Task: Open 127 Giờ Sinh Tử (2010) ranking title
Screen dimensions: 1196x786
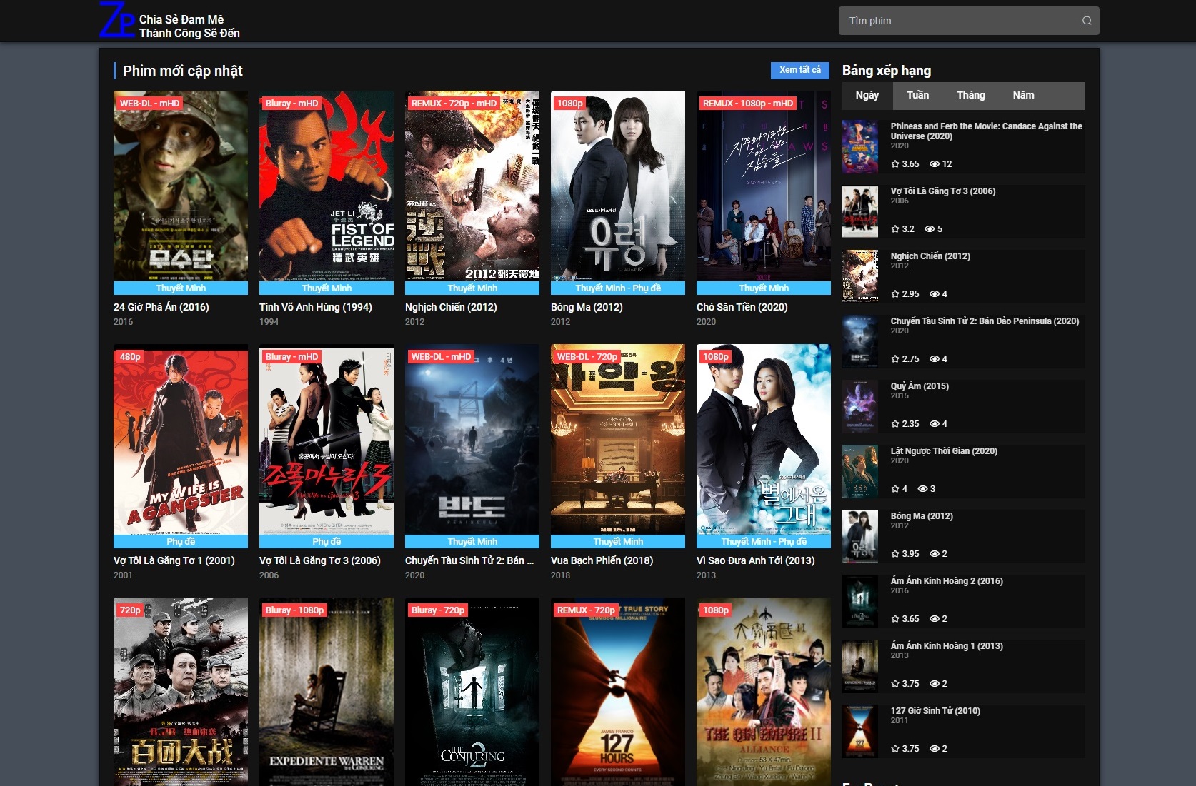Action: pyautogui.click(x=935, y=711)
